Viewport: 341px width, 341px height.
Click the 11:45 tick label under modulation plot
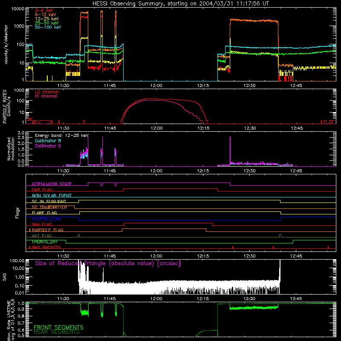(110, 171)
